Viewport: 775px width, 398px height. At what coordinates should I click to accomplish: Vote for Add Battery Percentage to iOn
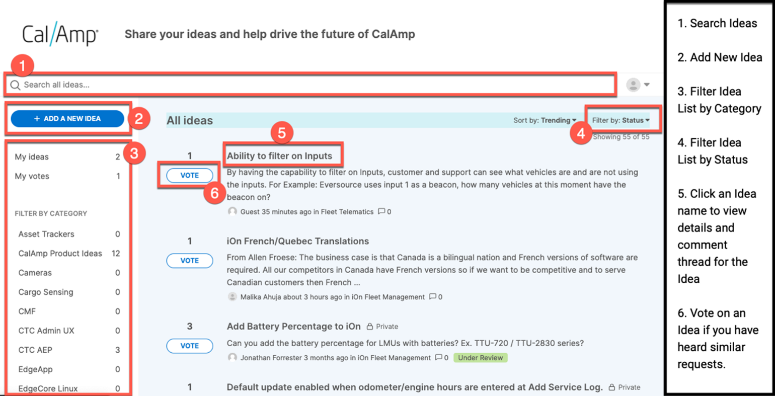click(190, 346)
